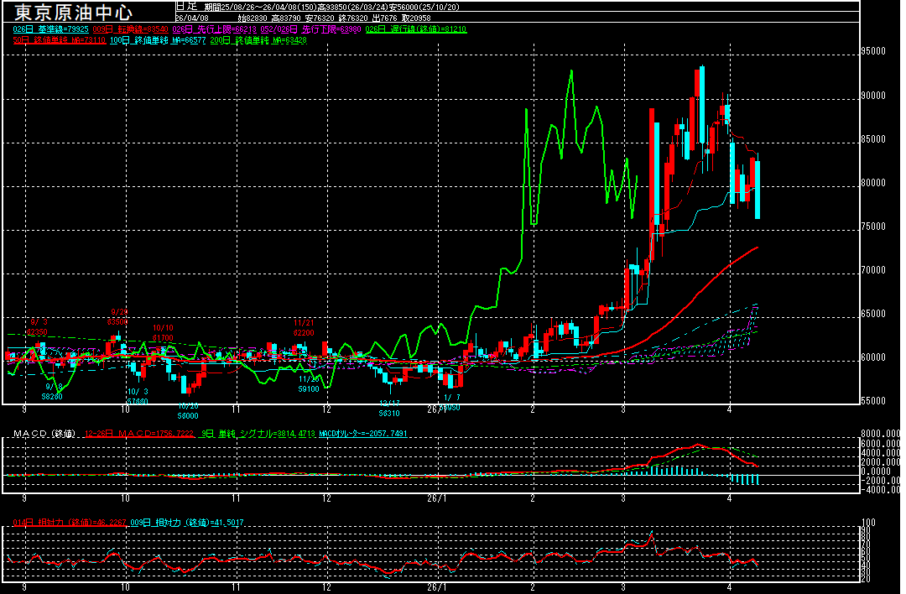
Task: Click the 10/10 61700 high annotation
Action: coord(163,333)
